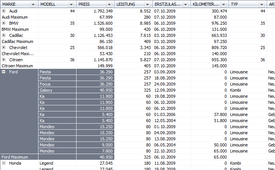The height and width of the screenshot is (170, 275).
Task: Click the Ford Maximum price 40.950
Action: click(x=95, y=157)
